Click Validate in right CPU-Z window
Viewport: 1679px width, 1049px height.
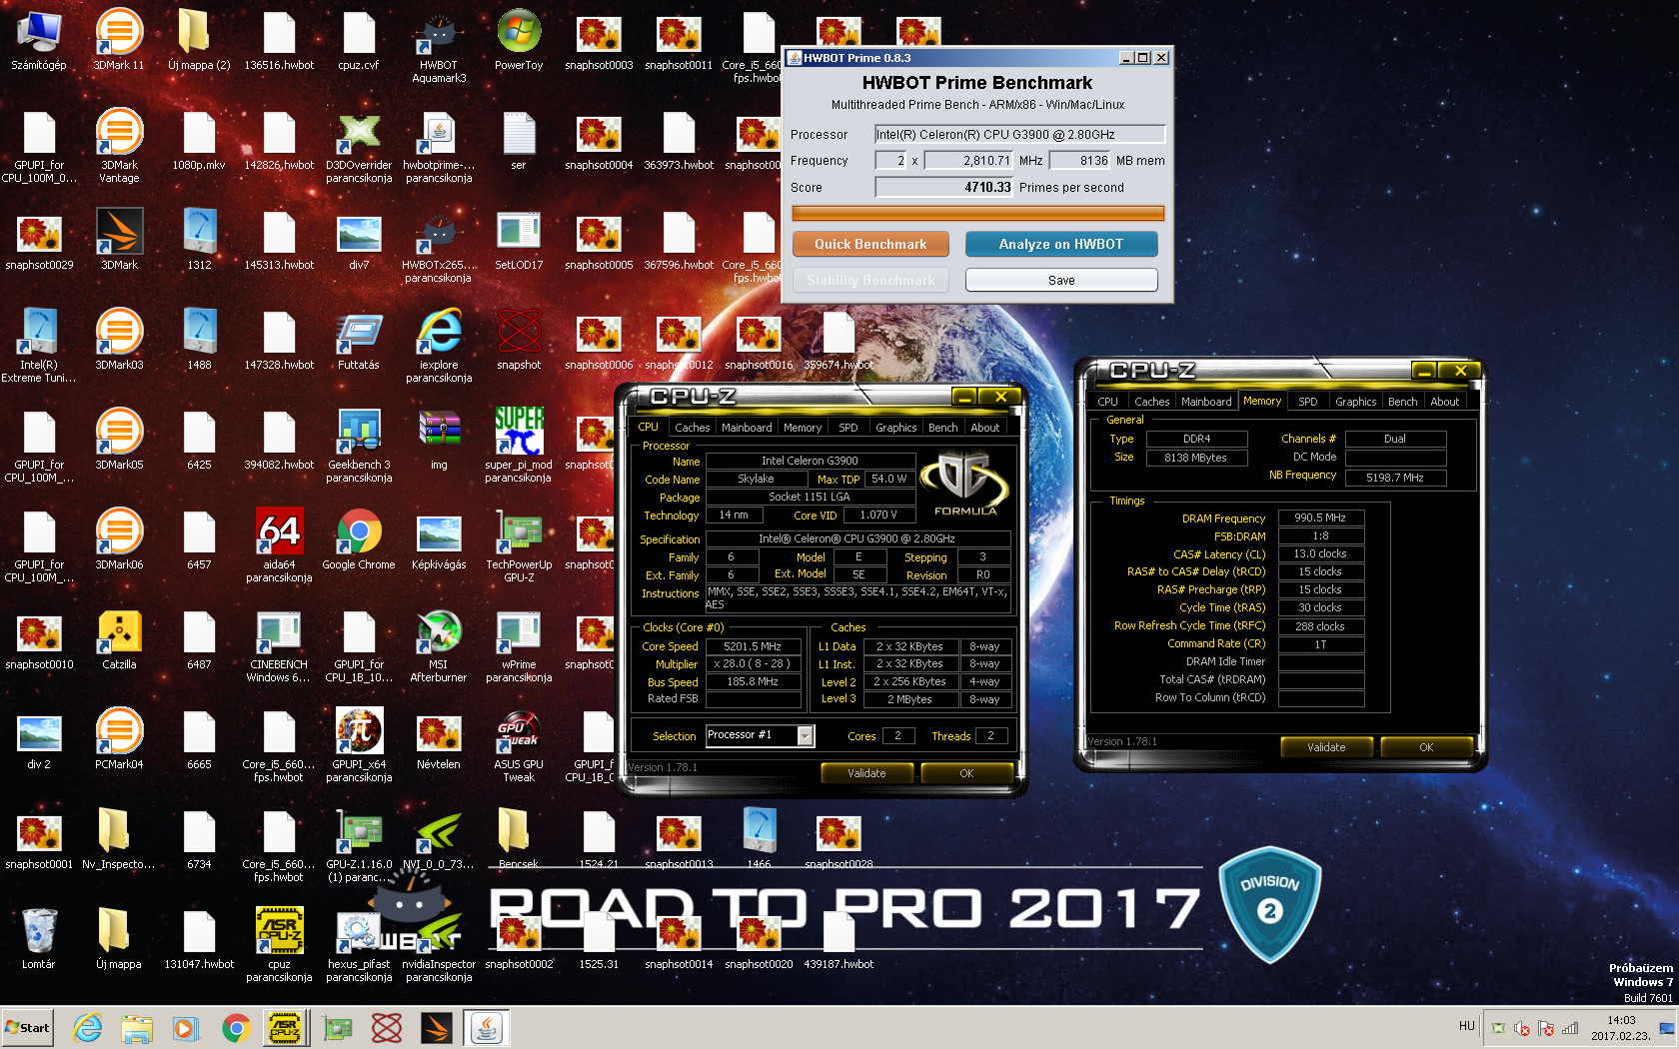tap(1326, 747)
